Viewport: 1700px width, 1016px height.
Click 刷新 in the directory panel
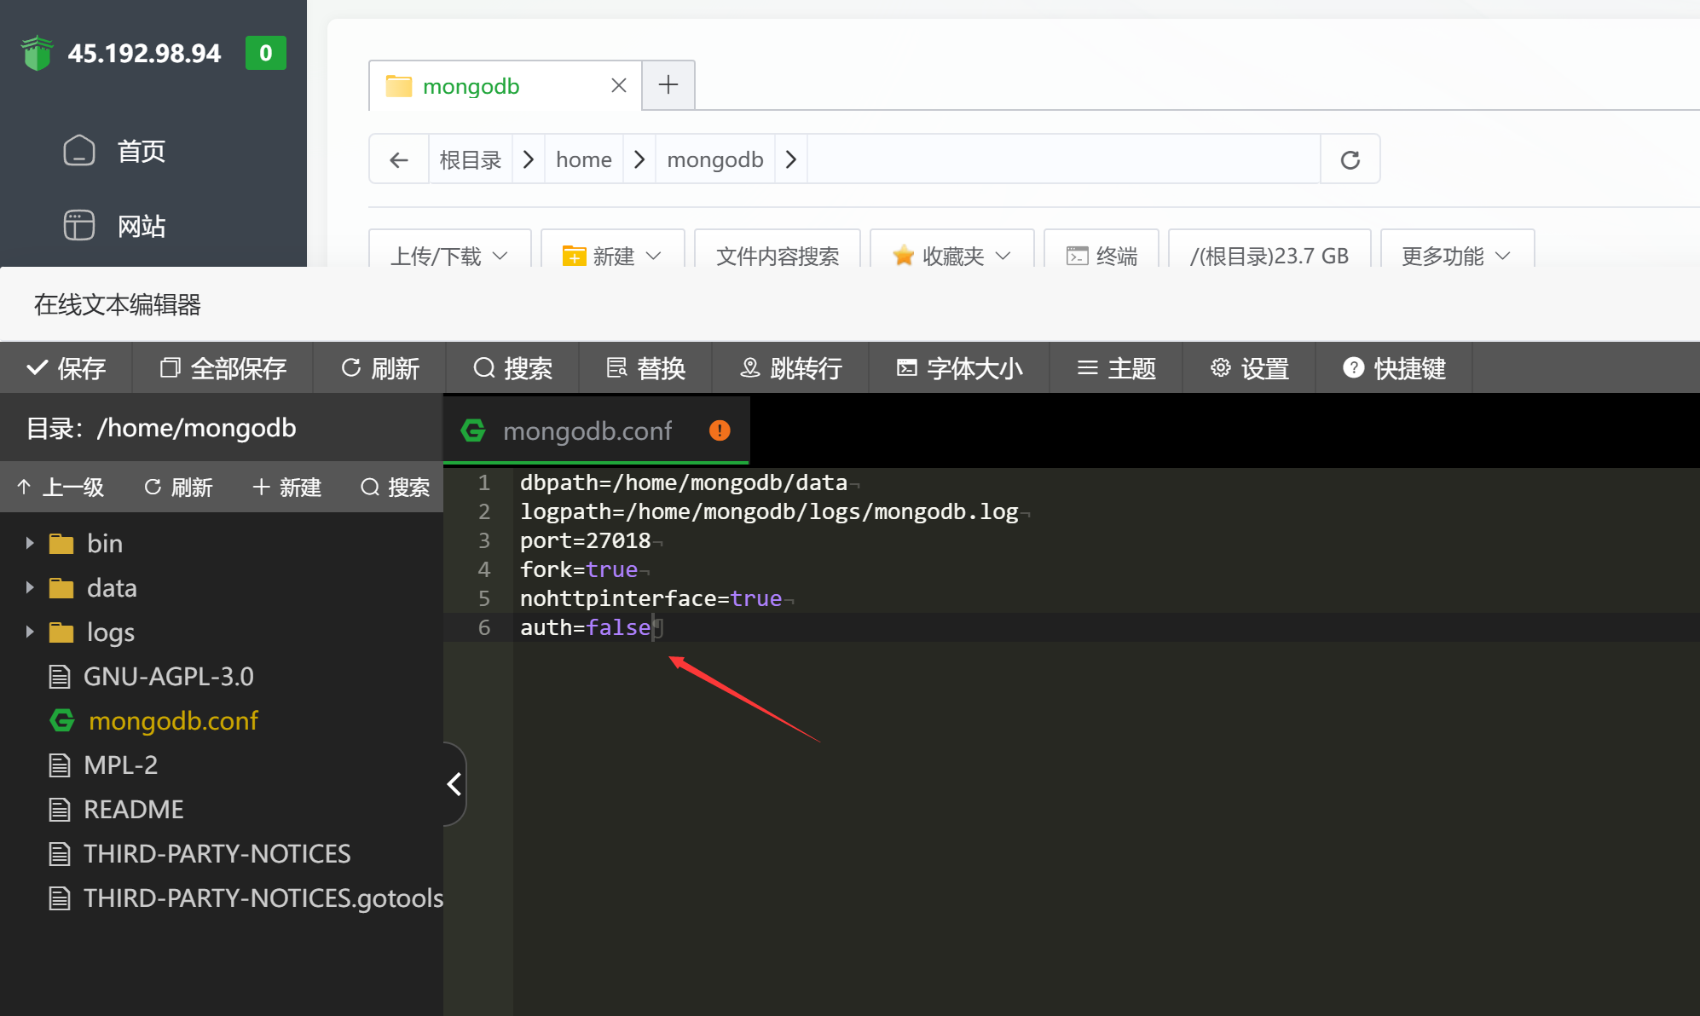(x=178, y=487)
